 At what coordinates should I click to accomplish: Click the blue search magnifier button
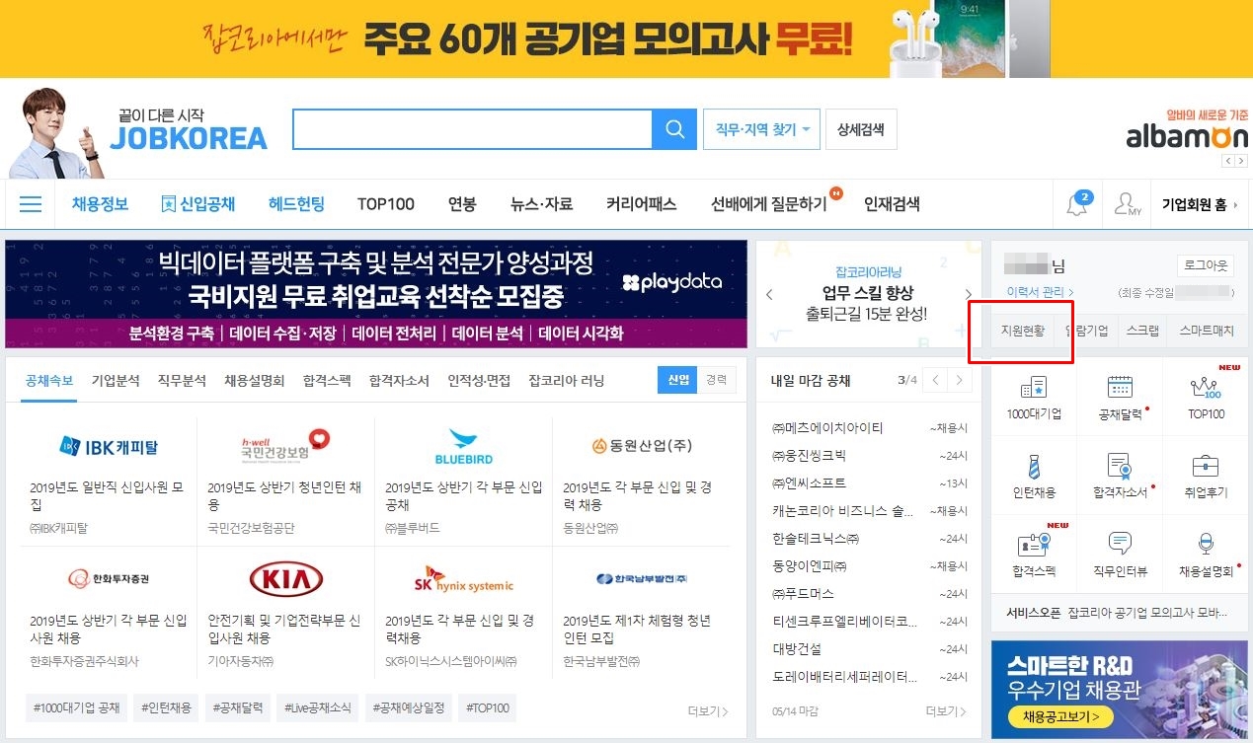tap(675, 129)
